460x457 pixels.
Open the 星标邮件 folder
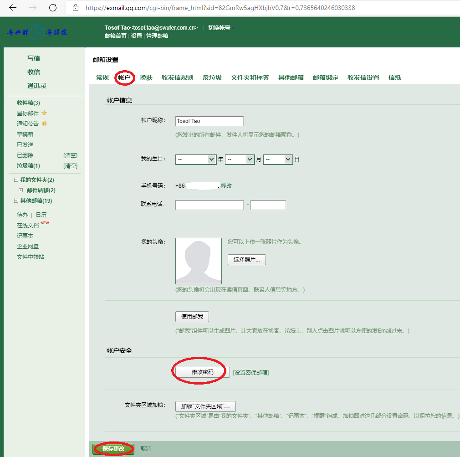pos(28,113)
